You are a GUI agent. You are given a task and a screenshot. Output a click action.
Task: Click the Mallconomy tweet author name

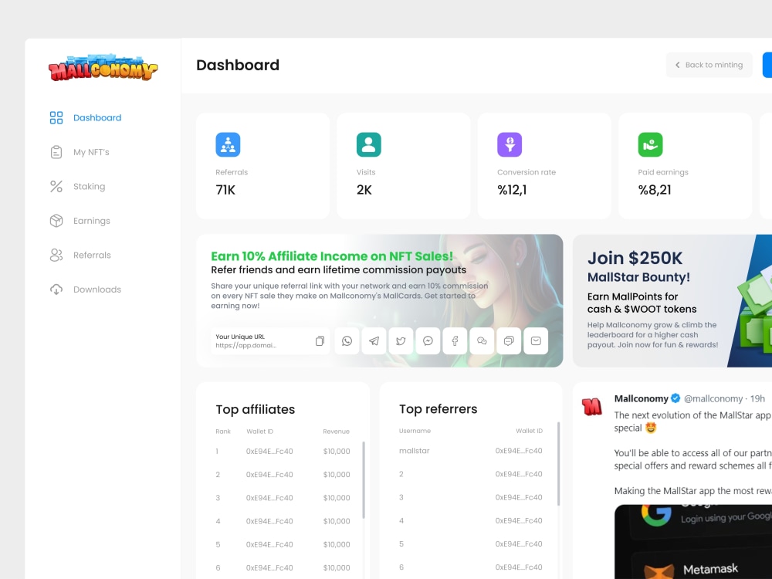tap(641, 398)
